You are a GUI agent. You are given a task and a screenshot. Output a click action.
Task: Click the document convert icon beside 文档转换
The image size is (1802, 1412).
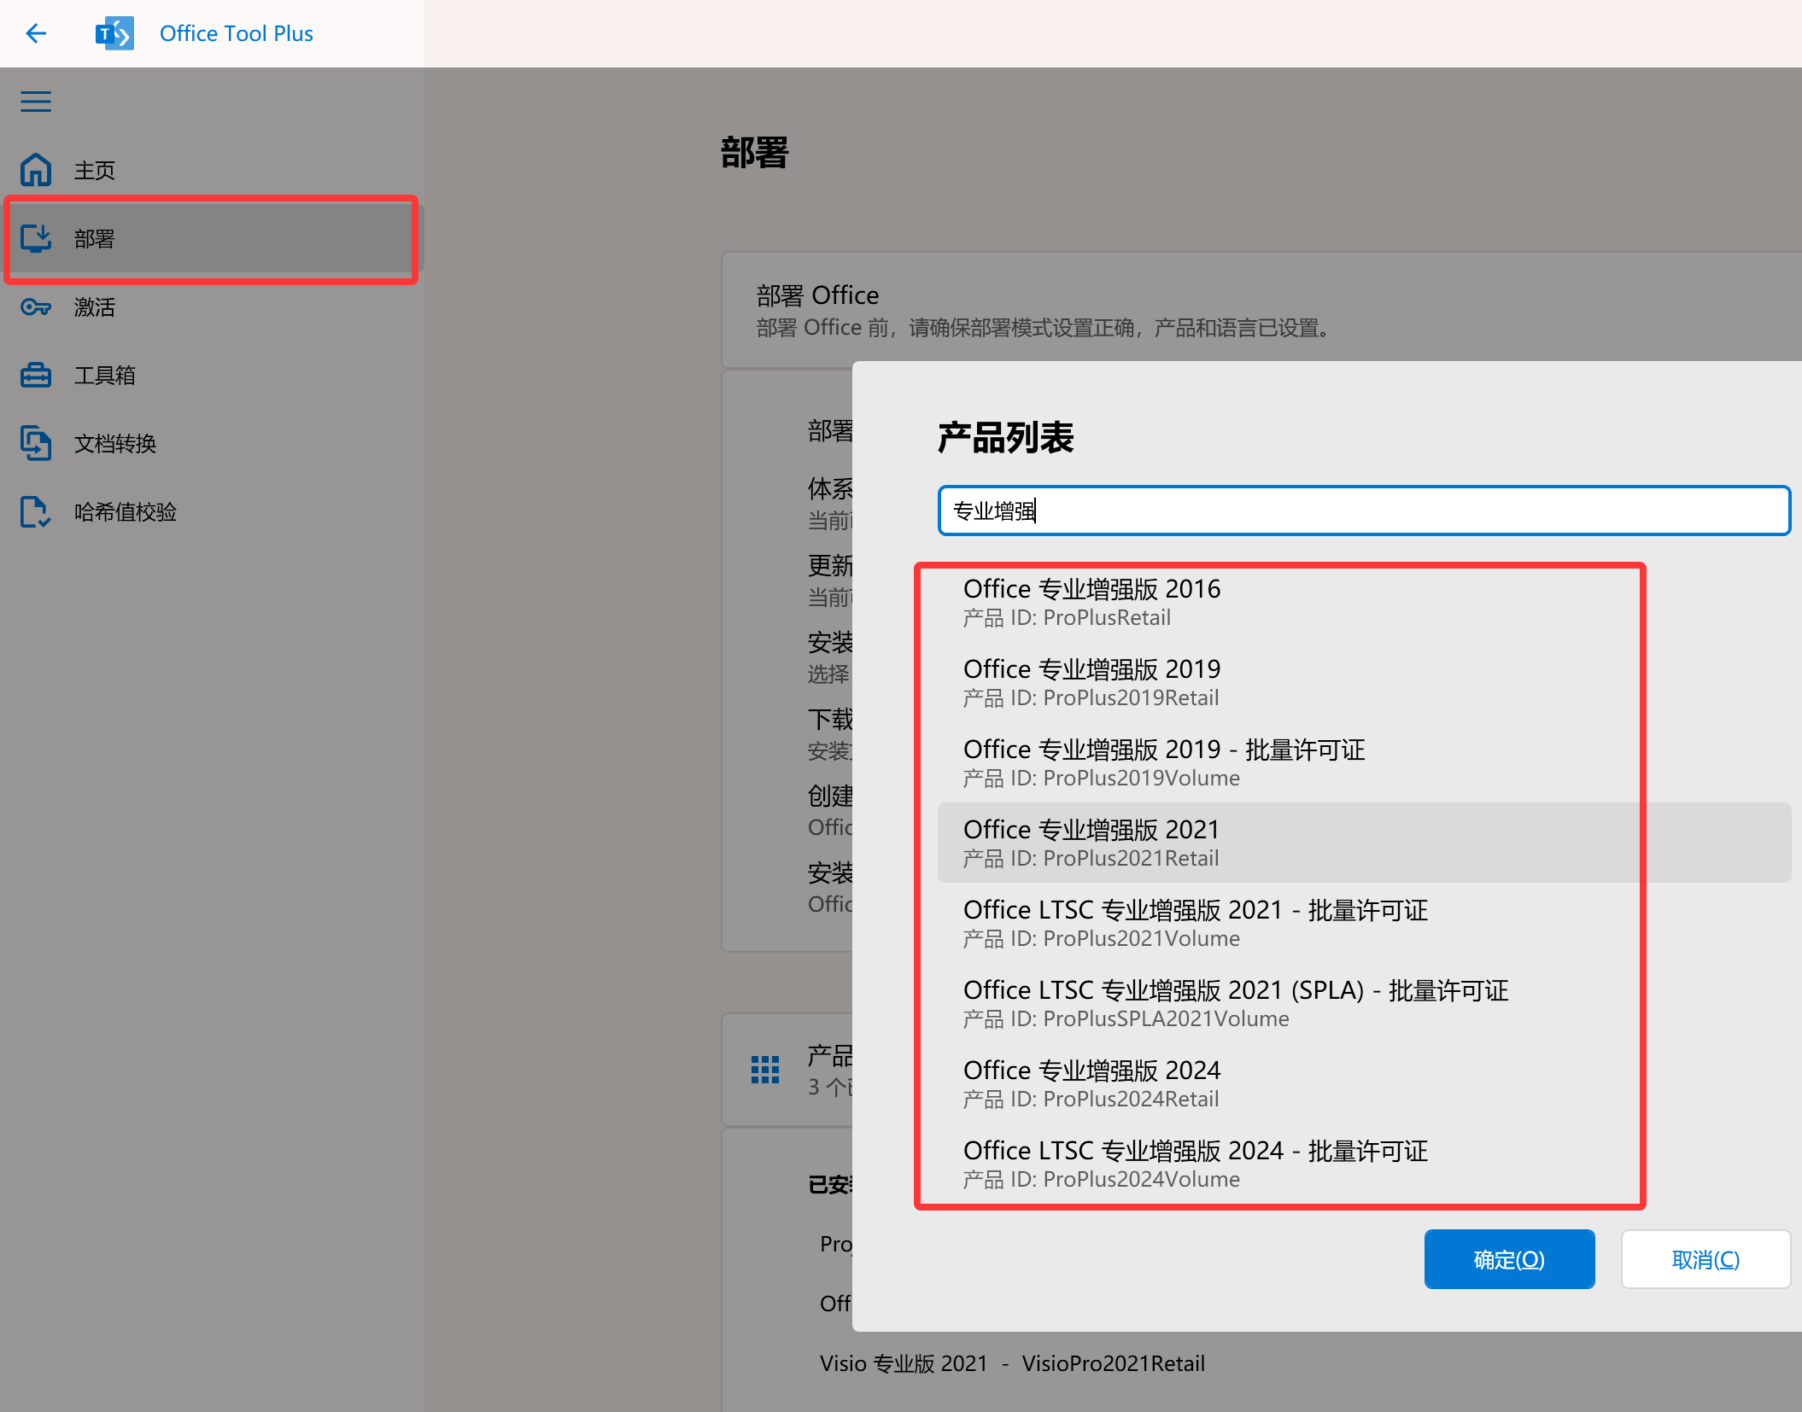[x=36, y=443]
